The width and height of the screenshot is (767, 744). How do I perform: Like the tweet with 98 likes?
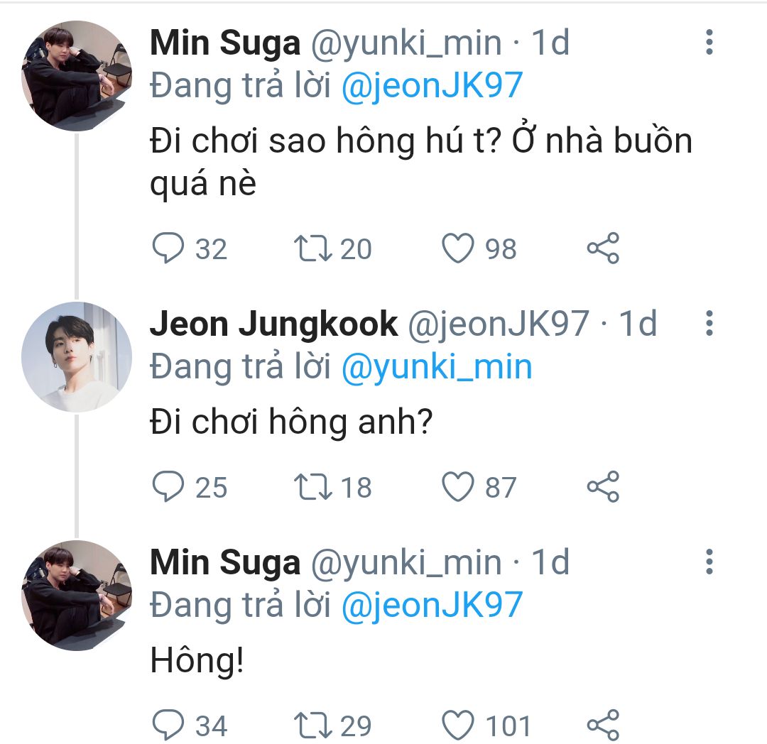(458, 249)
